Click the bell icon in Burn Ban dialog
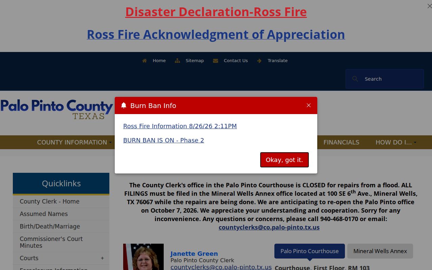The image size is (432, 270). tap(124, 105)
